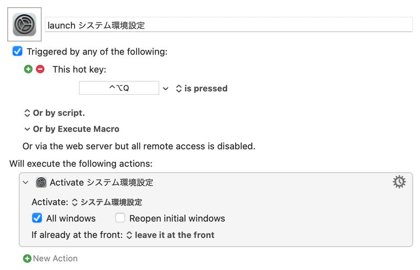Choose the application in the Activate popup
The image size is (420, 270).
(107, 202)
